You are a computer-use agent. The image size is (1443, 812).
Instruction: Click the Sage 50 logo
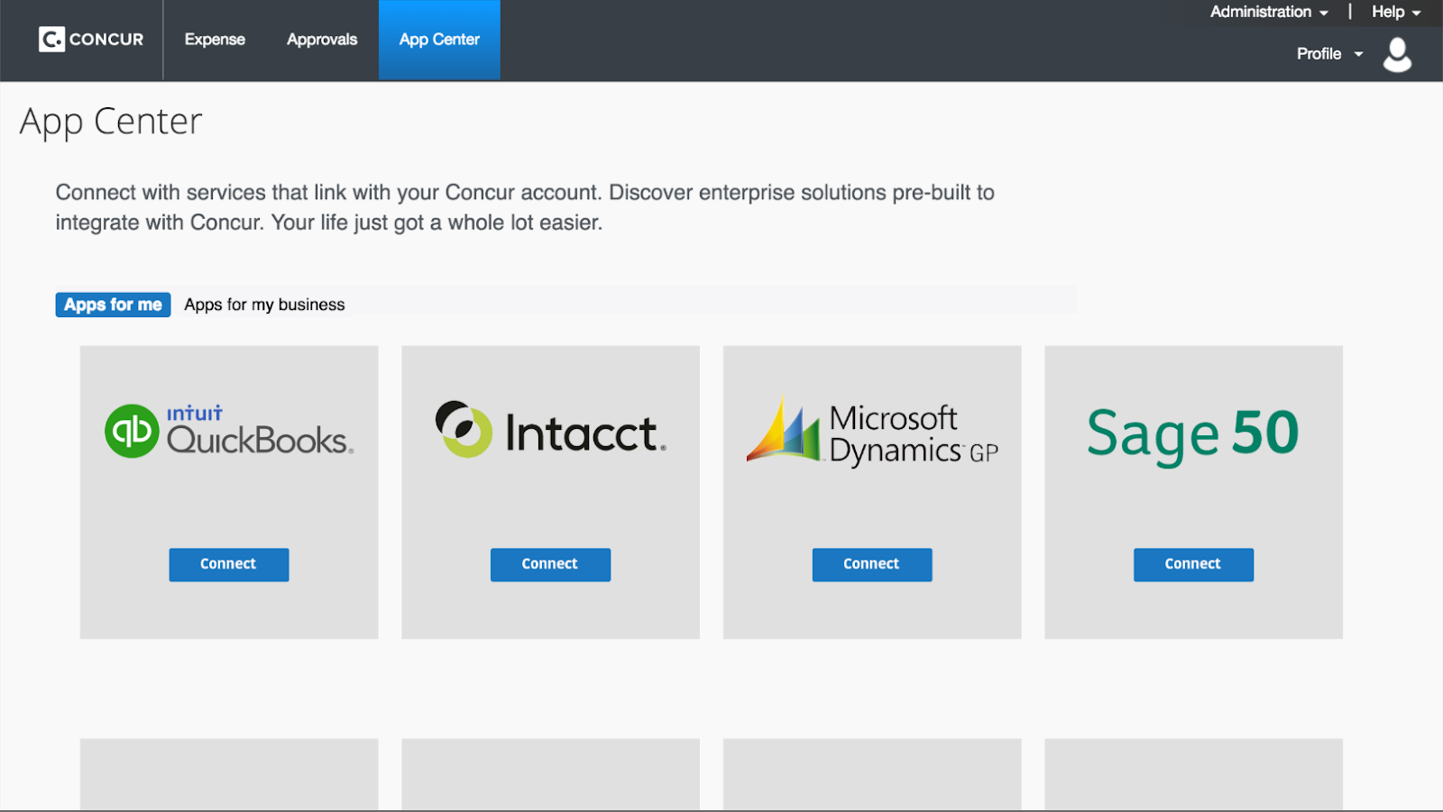tap(1192, 433)
